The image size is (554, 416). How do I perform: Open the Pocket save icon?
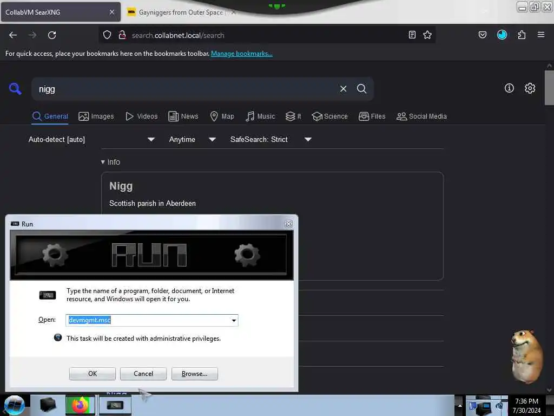tap(482, 35)
